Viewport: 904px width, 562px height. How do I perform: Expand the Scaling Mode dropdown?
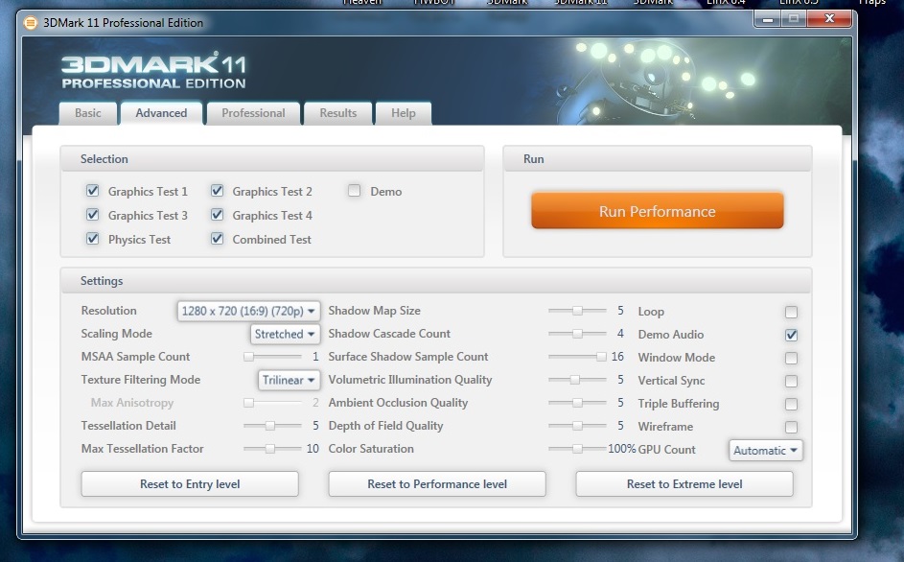(x=285, y=334)
